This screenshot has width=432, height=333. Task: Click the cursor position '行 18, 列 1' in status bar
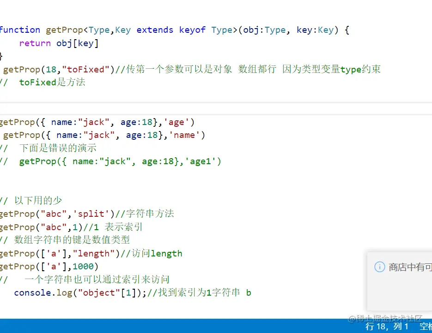point(387,327)
